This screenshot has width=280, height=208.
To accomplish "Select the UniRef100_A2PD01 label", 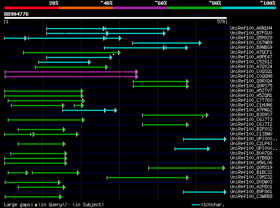I will pos(251,187).
